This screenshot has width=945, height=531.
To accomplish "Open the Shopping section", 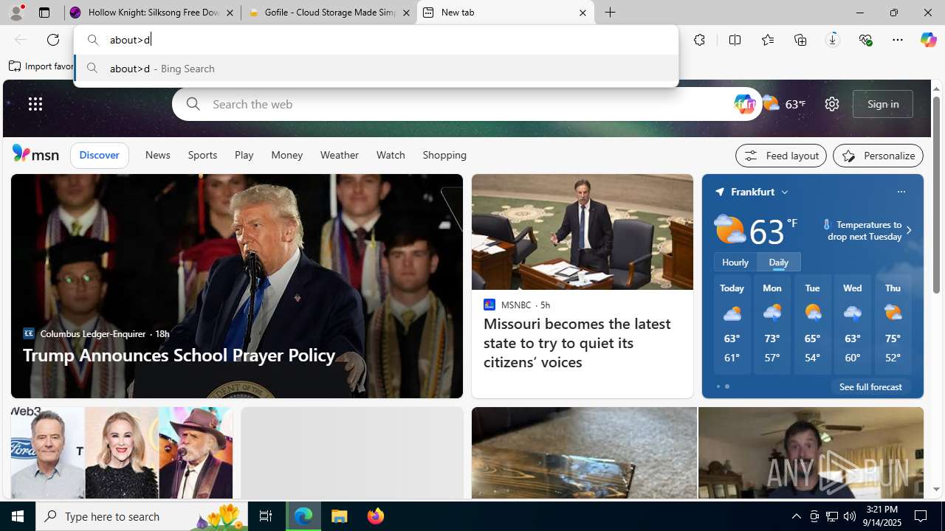I will [x=444, y=155].
